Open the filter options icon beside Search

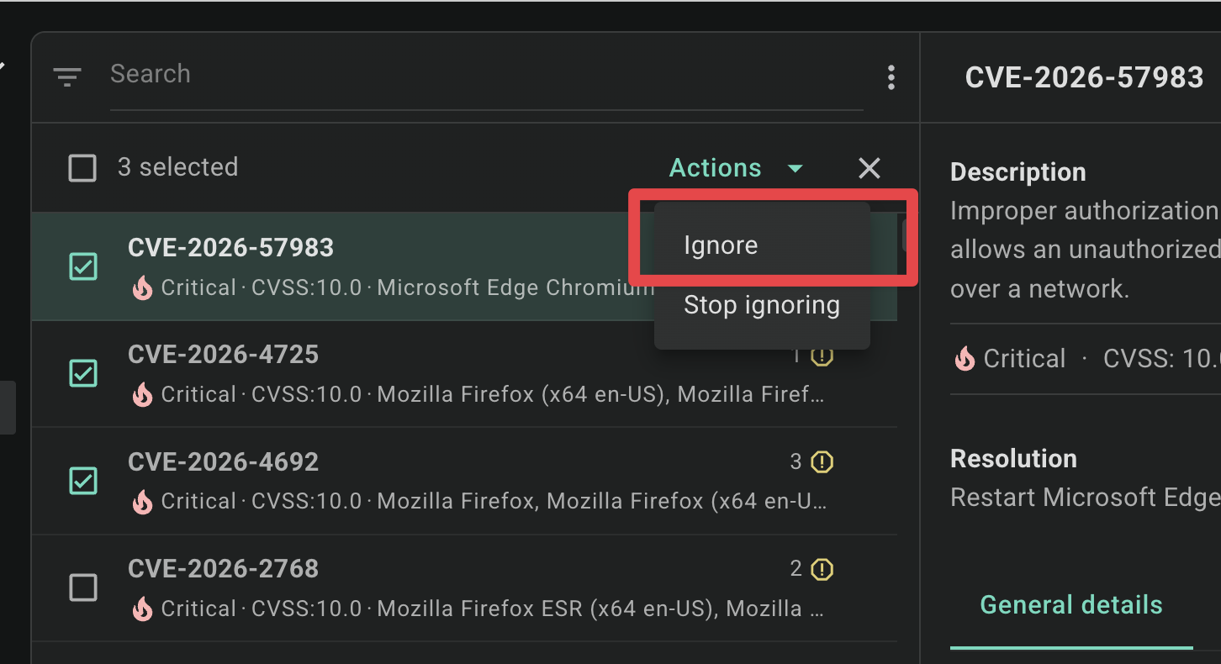(67, 77)
